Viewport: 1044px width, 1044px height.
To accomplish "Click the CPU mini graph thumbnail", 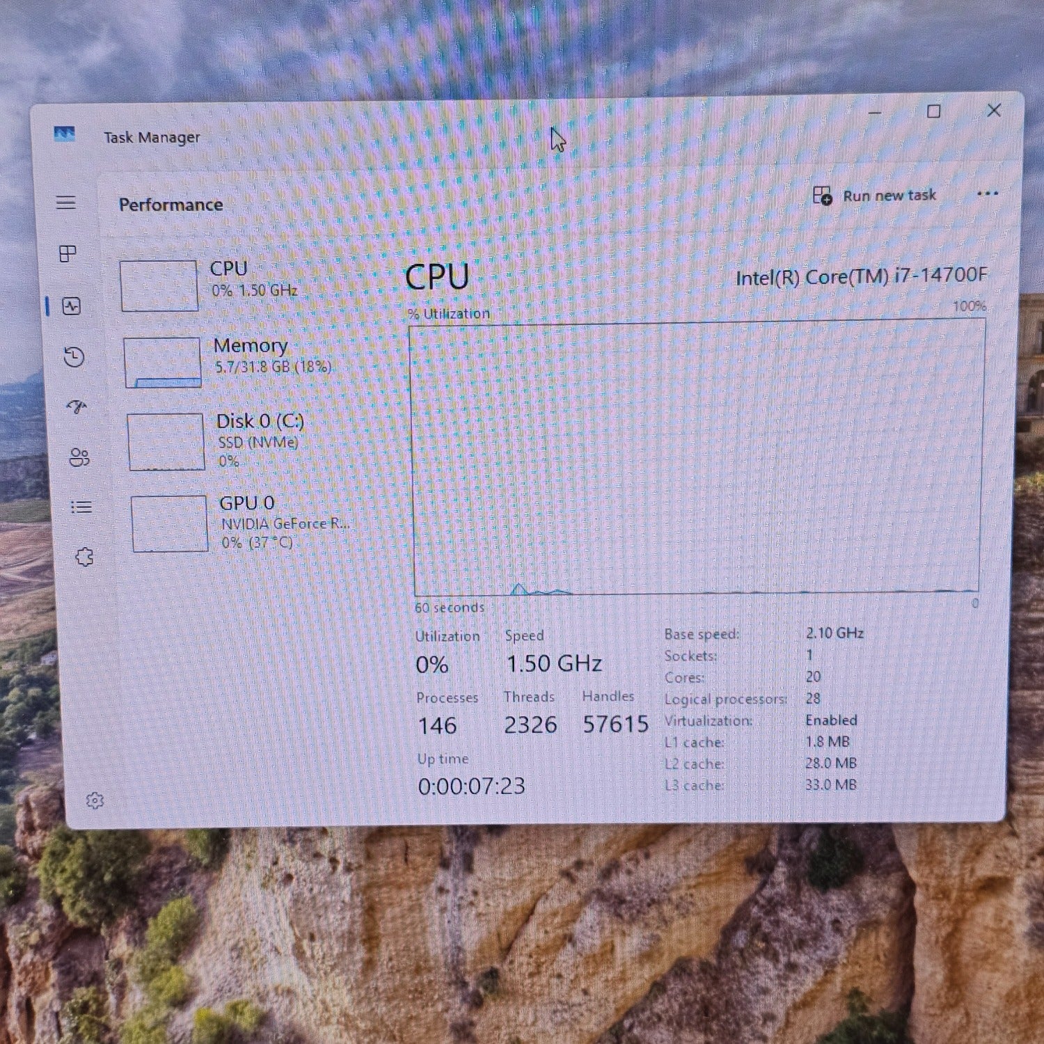I will 159,286.
